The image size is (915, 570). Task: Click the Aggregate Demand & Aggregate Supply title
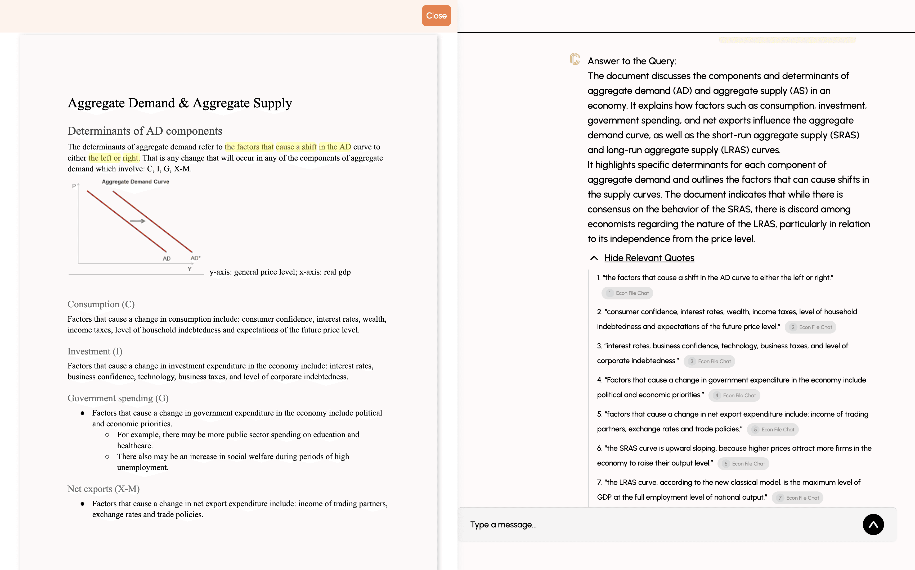[x=180, y=103]
